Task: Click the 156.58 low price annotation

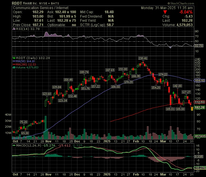Action: coord(115,87)
